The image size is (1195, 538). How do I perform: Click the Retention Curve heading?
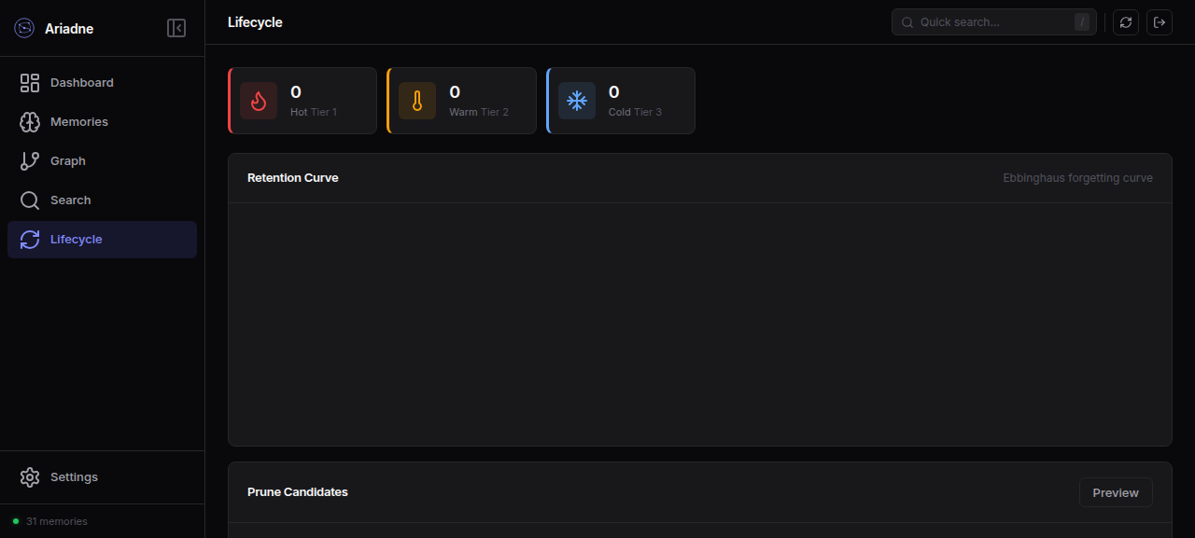coord(293,178)
